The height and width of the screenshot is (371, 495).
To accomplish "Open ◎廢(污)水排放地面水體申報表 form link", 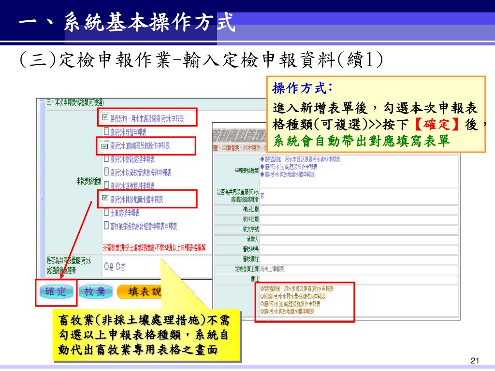I will tap(287, 312).
